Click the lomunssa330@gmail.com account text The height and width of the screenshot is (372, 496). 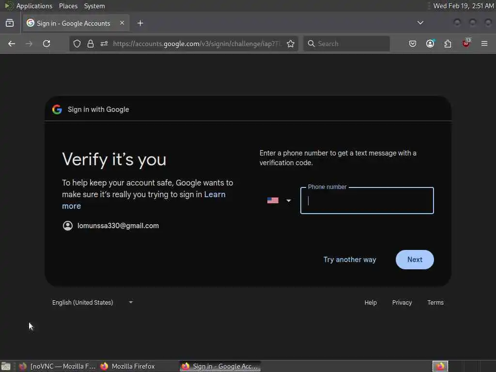coord(118,226)
